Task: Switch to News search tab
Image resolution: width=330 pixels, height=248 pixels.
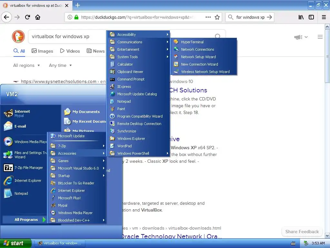Action: tap(95, 51)
